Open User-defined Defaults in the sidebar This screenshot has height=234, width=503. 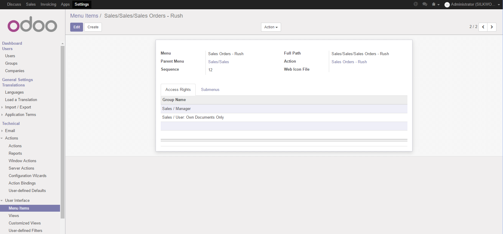coord(27,191)
